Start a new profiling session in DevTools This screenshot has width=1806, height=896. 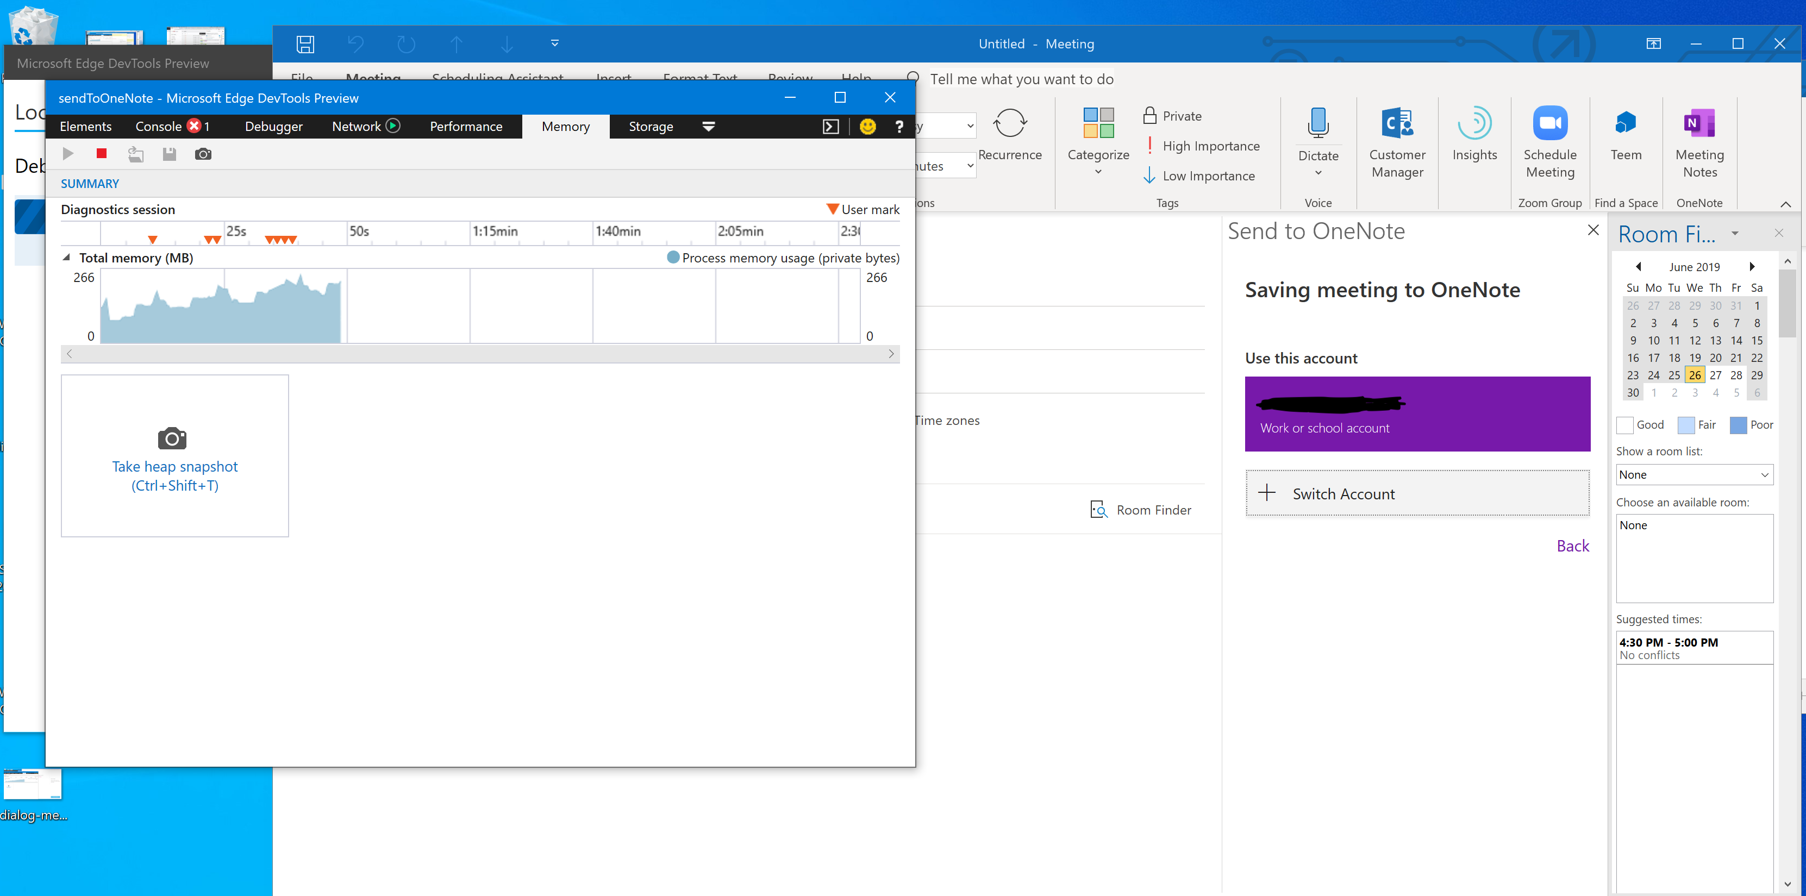pos(68,154)
